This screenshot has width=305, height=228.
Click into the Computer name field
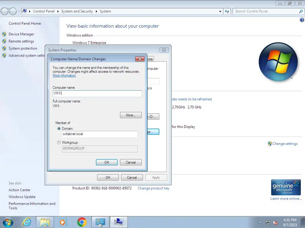coord(97,94)
